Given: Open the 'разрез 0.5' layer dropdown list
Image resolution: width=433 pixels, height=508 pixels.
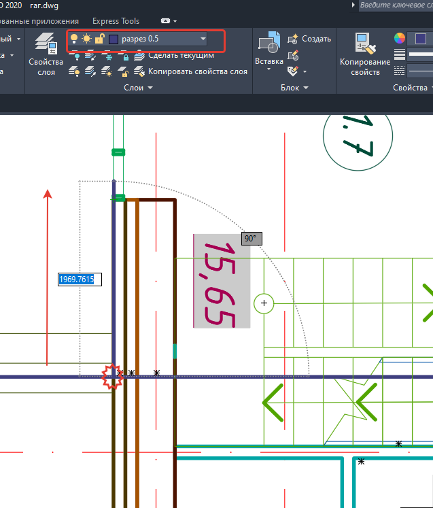Looking at the screenshot, I should (203, 39).
